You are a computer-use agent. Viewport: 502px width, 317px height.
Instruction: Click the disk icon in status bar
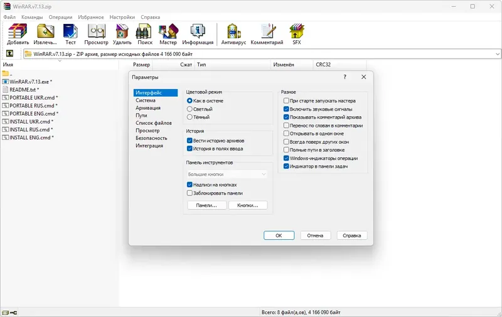5,313
